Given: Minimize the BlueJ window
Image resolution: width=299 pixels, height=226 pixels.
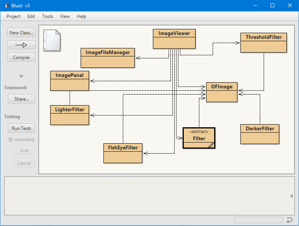Looking at the screenshot, I should (x=255, y=5).
